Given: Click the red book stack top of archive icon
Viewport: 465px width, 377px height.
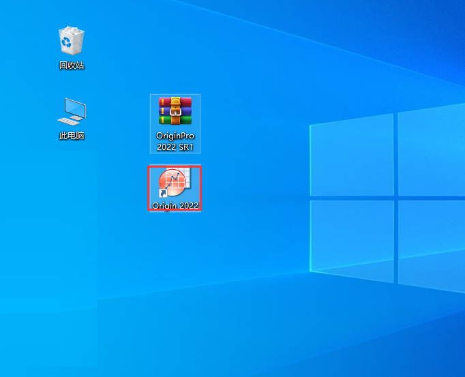Looking at the screenshot, I should coord(175,100).
